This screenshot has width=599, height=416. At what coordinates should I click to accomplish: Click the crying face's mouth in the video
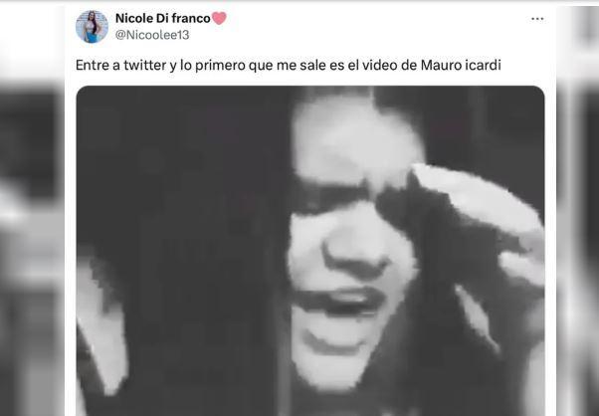click(338, 300)
